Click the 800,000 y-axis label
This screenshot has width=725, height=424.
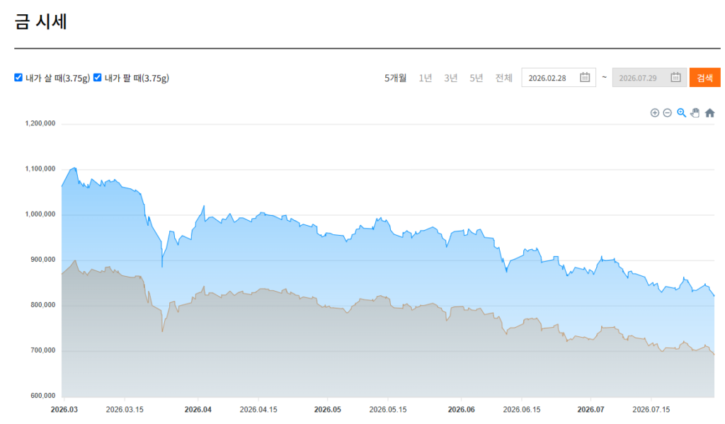pos(43,304)
